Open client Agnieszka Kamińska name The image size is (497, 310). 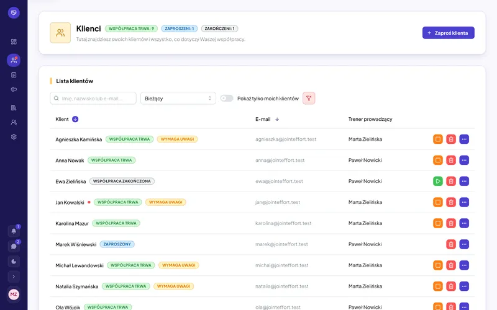(79, 139)
